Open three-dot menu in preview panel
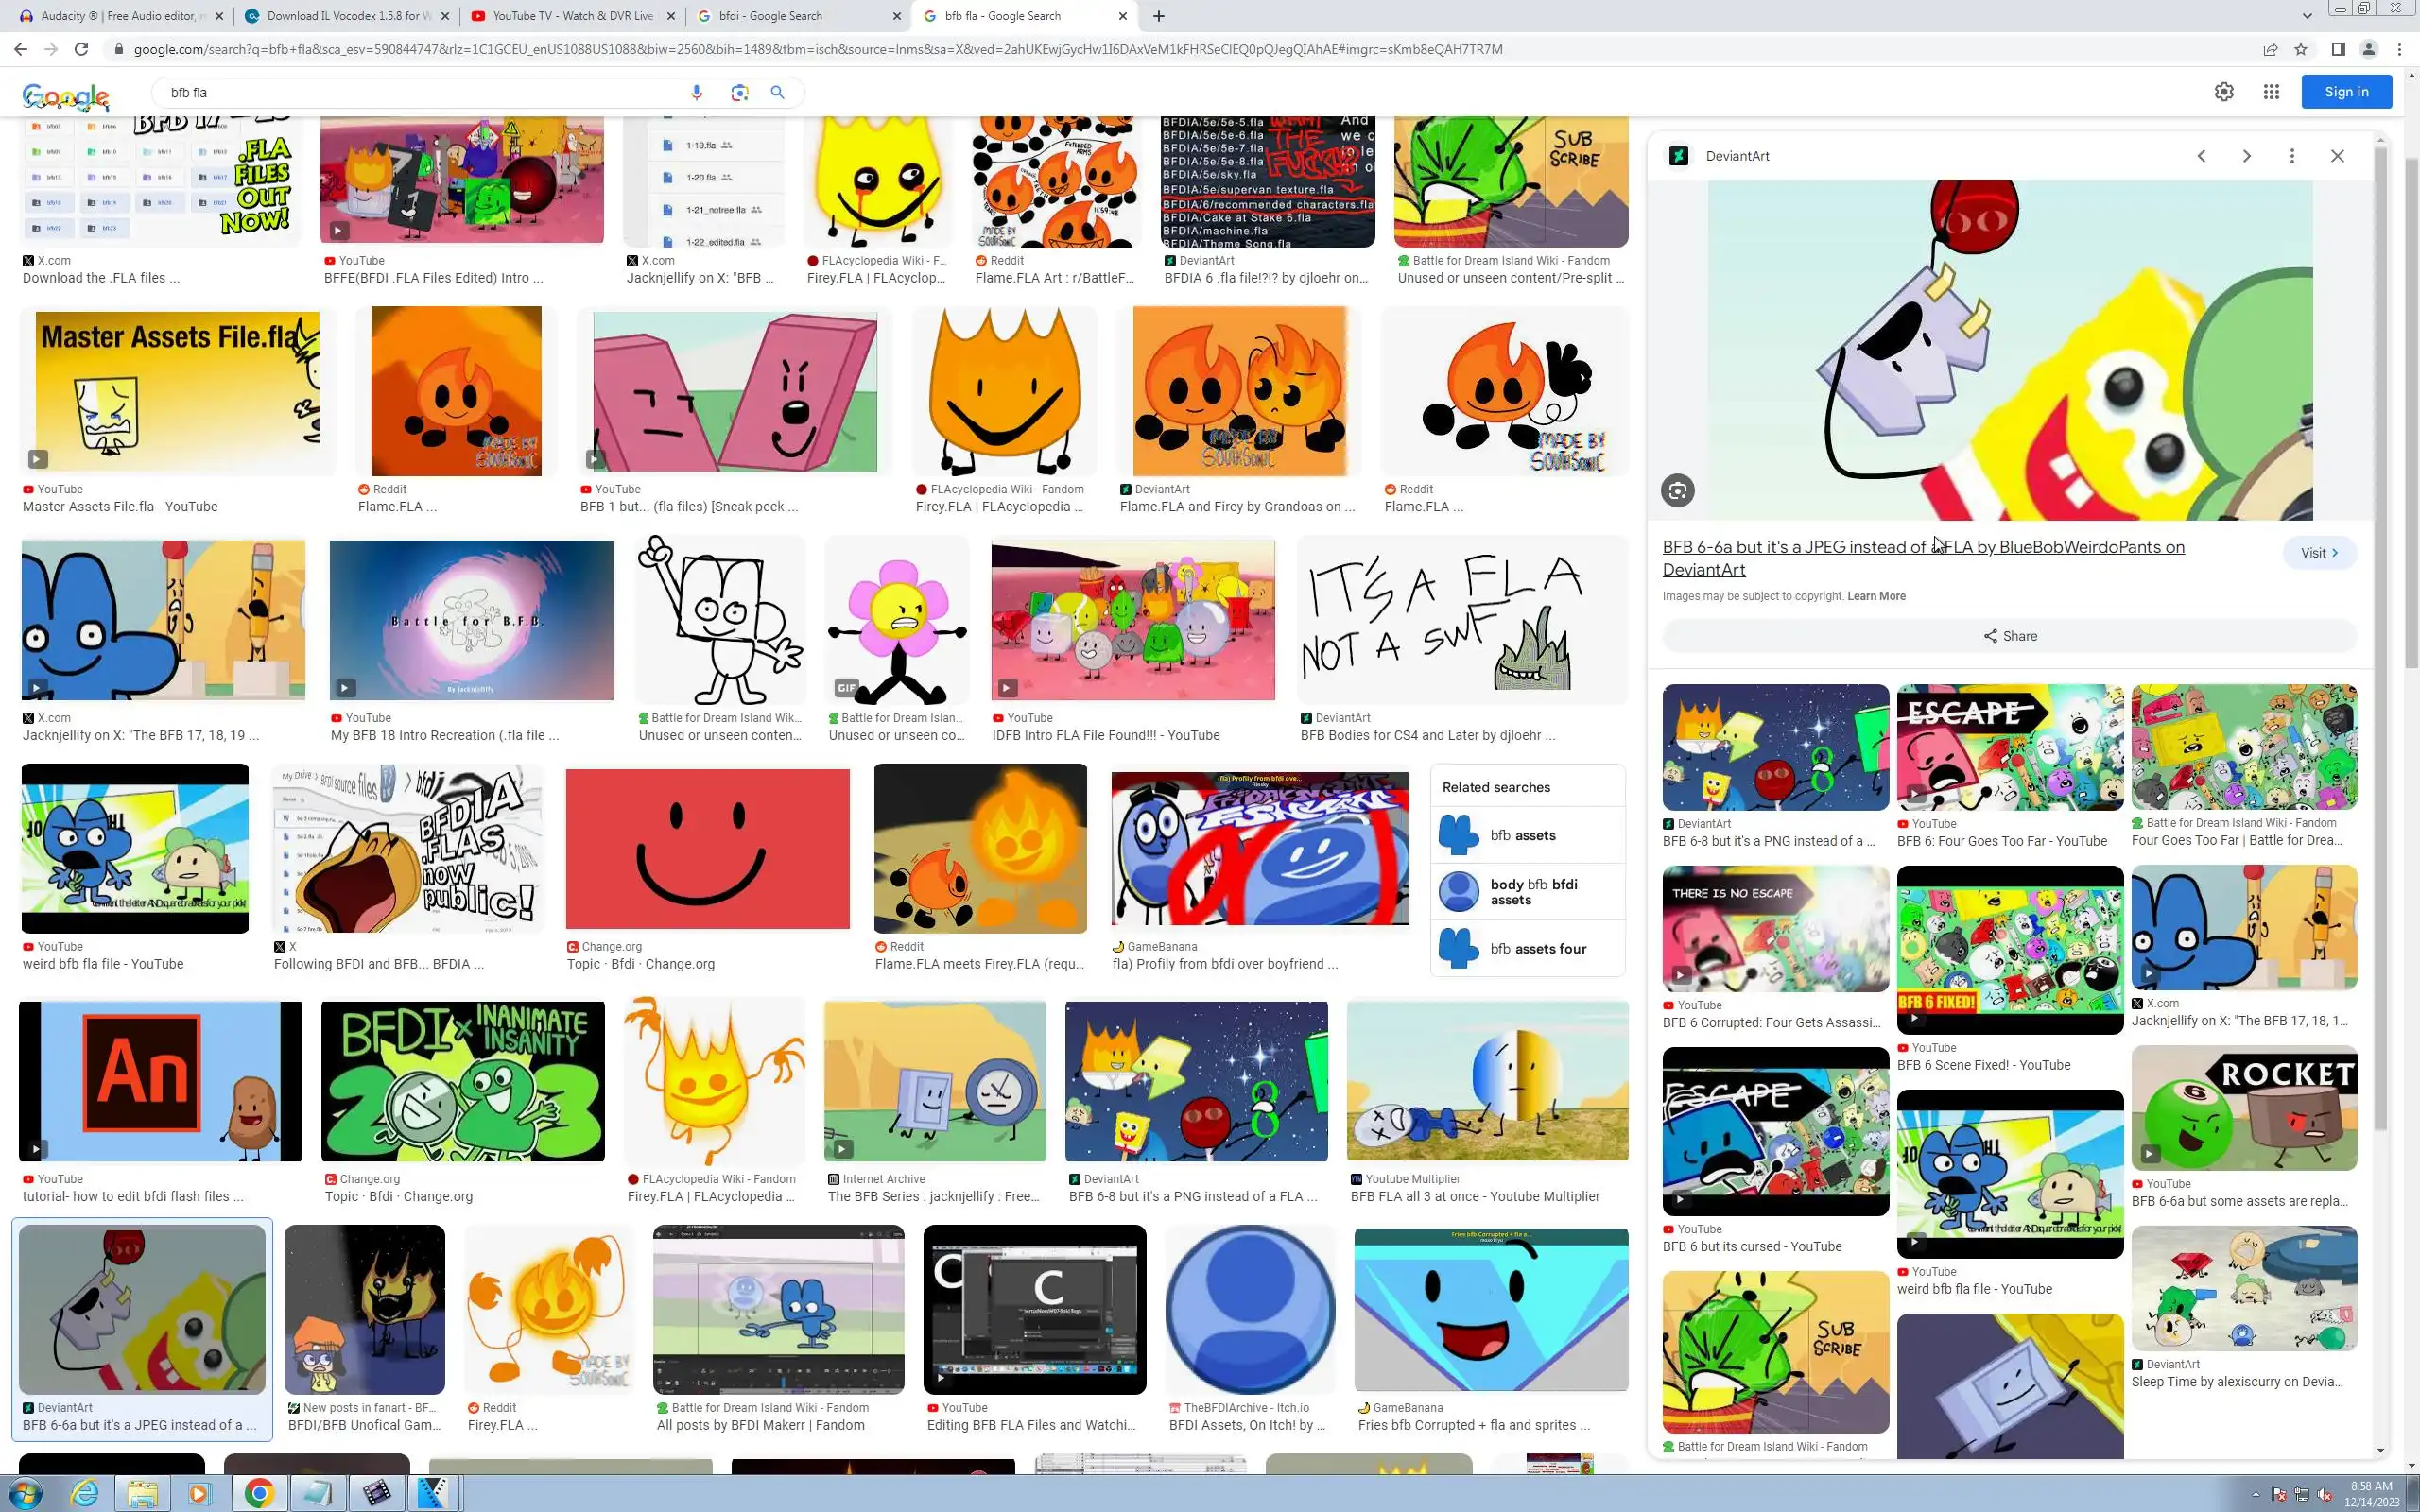This screenshot has height=1512, width=2420. (2291, 156)
